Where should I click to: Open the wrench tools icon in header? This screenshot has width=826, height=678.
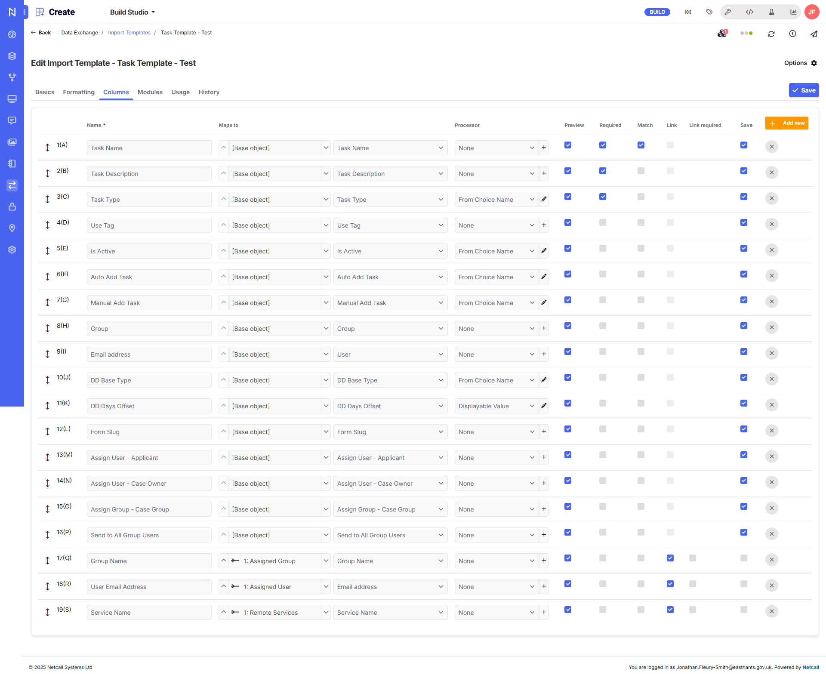pos(728,12)
